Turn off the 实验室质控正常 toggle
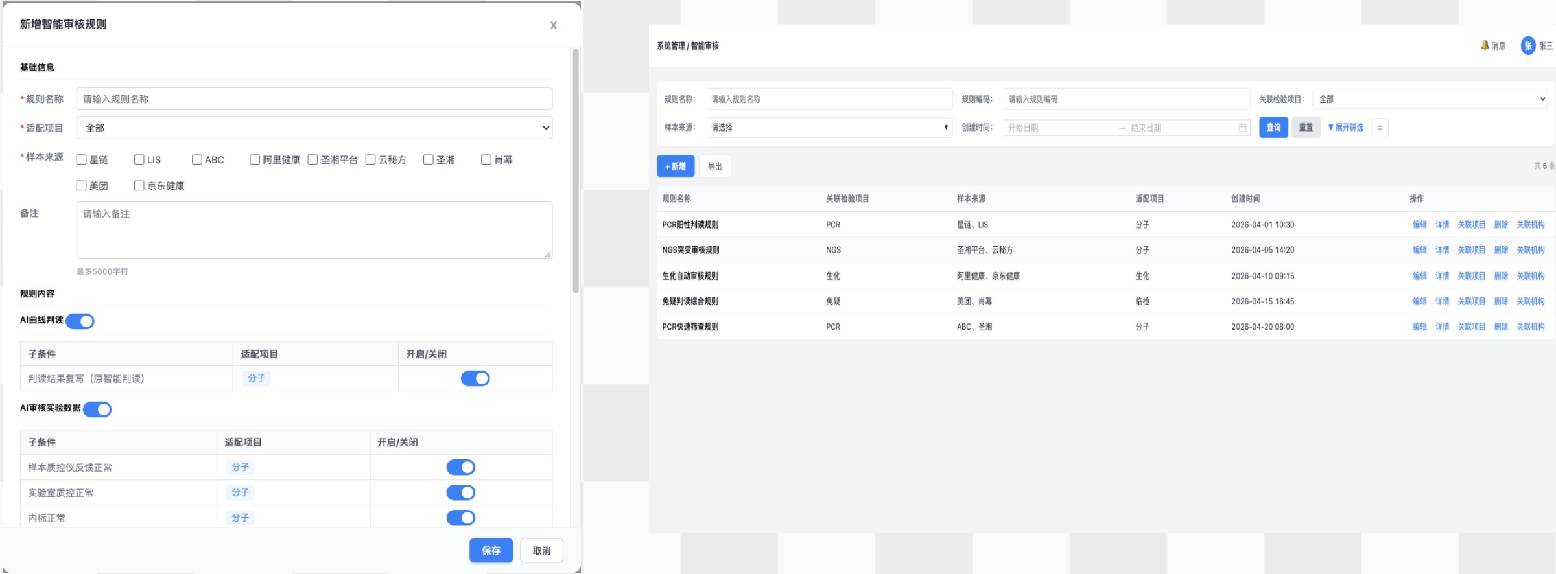 coord(461,492)
